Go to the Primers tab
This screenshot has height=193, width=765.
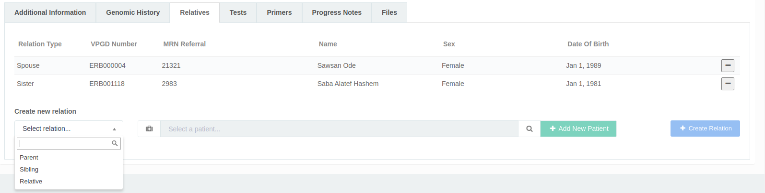(x=279, y=12)
